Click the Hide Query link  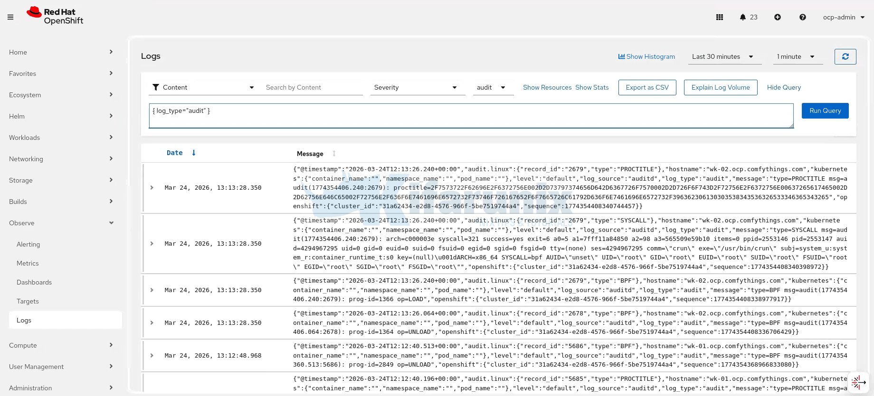(784, 87)
